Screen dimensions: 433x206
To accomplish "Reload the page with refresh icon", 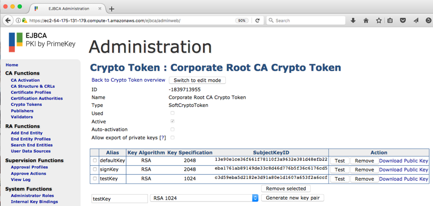I will [x=257, y=20].
